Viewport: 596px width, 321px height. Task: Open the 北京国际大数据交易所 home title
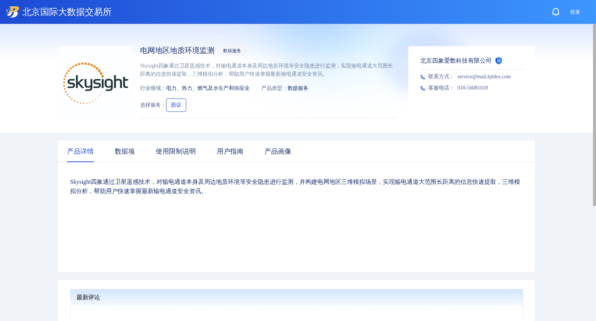click(x=67, y=12)
